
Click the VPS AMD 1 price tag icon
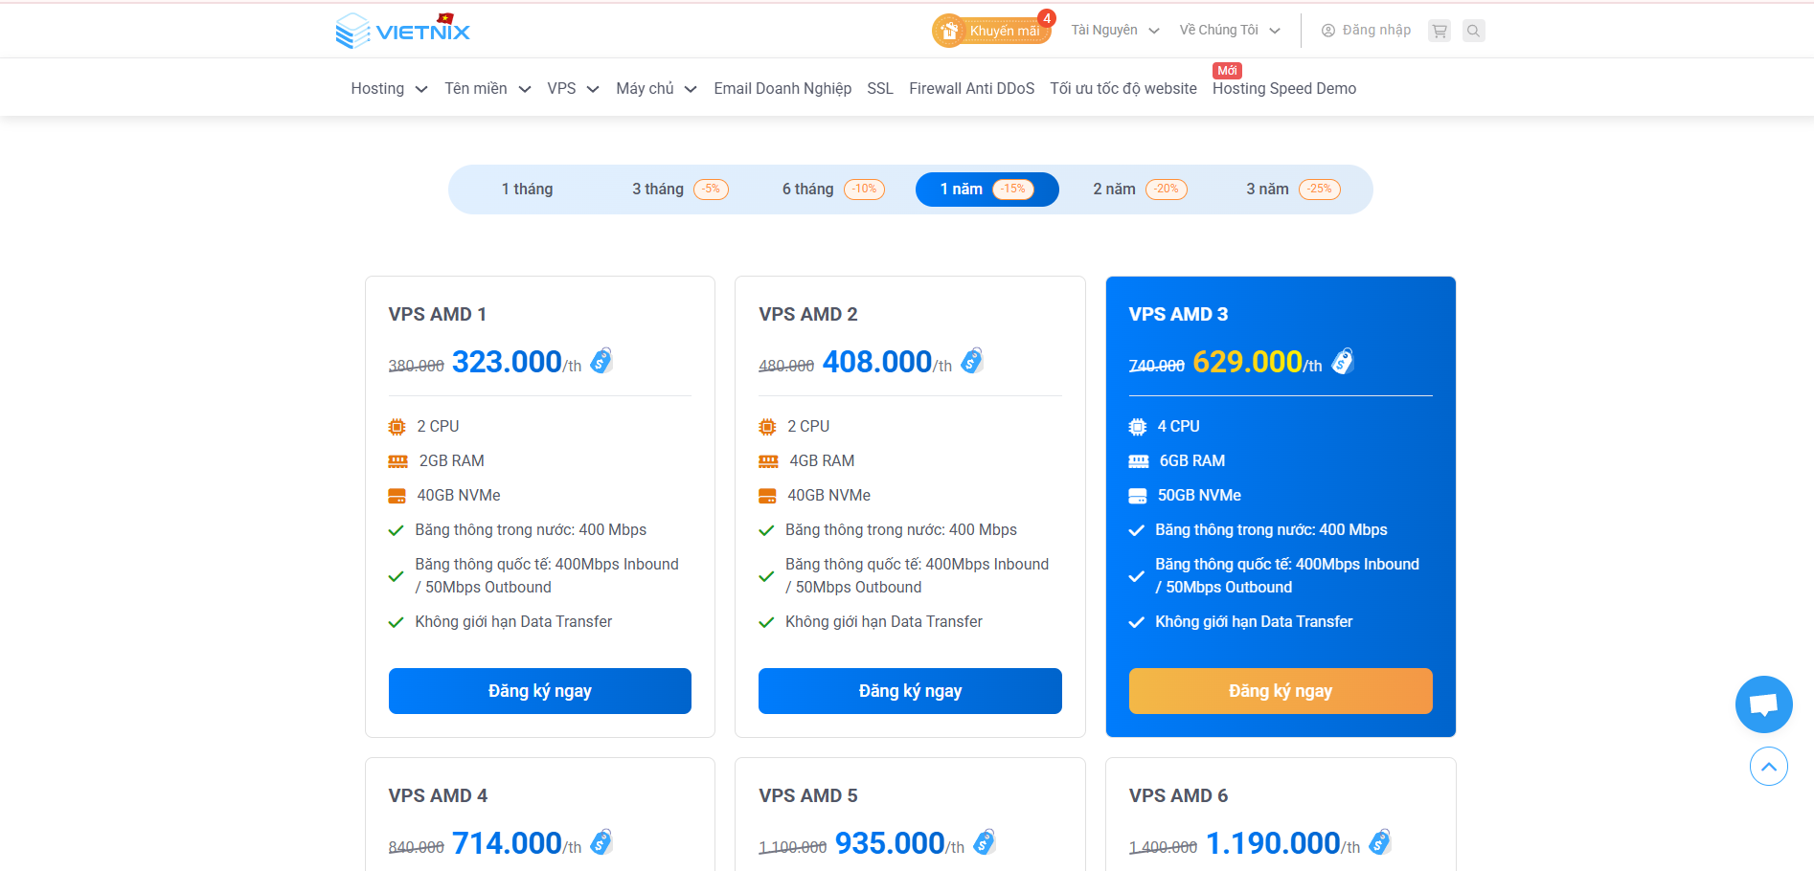tap(601, 361)
